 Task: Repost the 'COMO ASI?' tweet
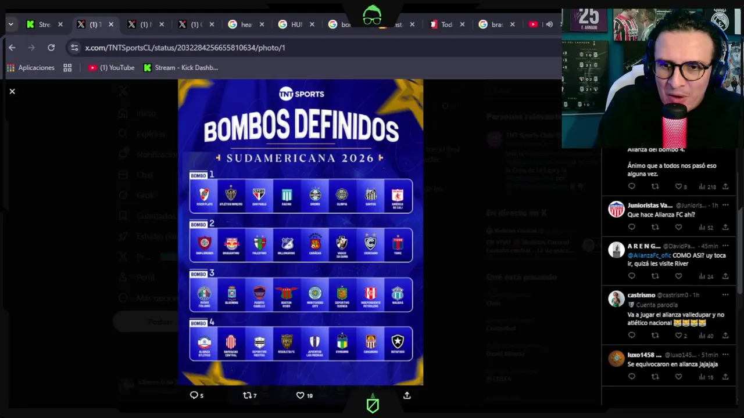(655, 276)
